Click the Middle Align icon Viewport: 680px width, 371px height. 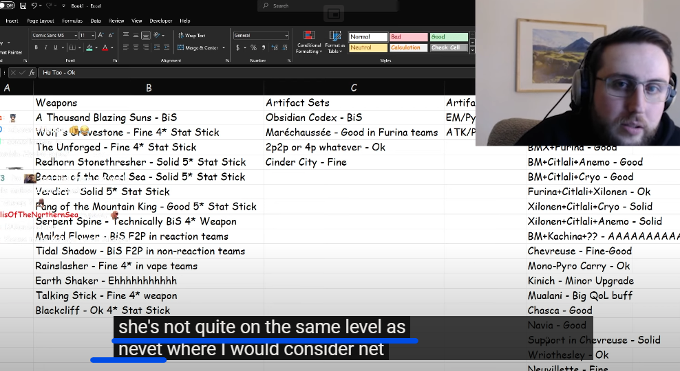(x=136, y=35)
